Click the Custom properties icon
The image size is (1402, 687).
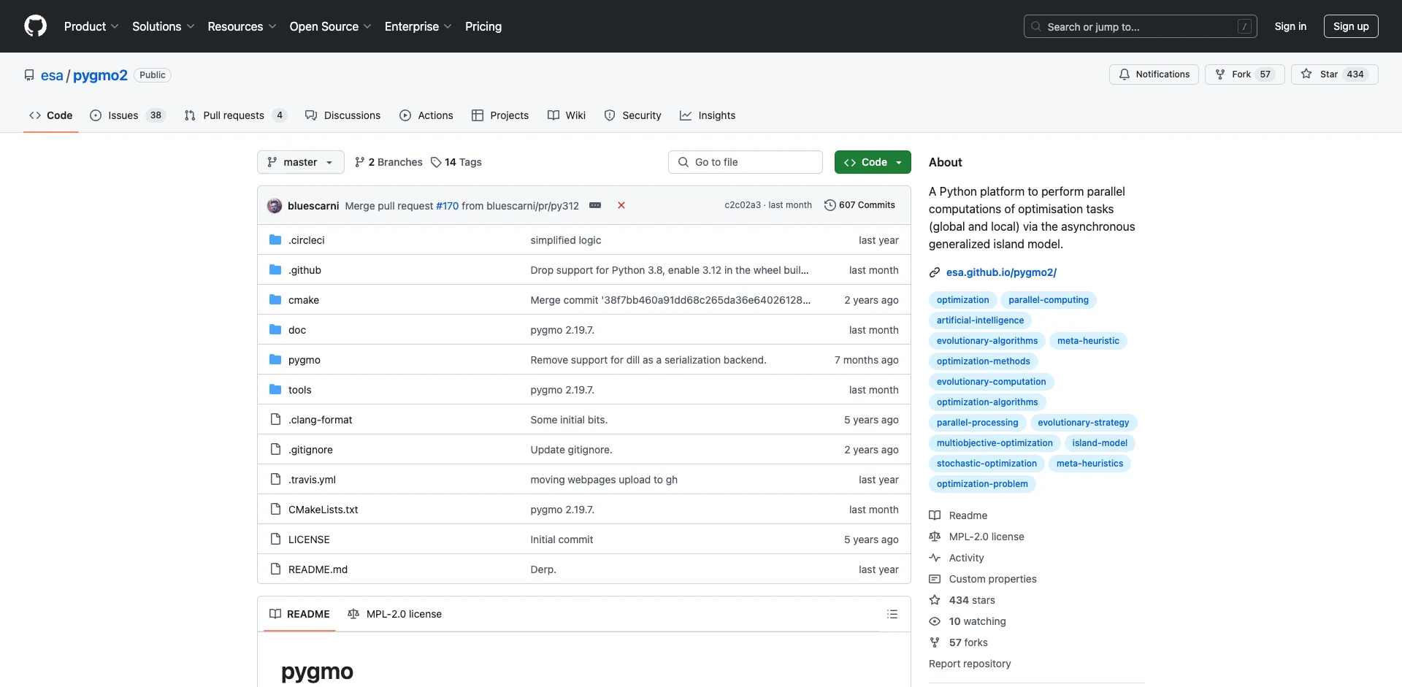pos(935,579)
